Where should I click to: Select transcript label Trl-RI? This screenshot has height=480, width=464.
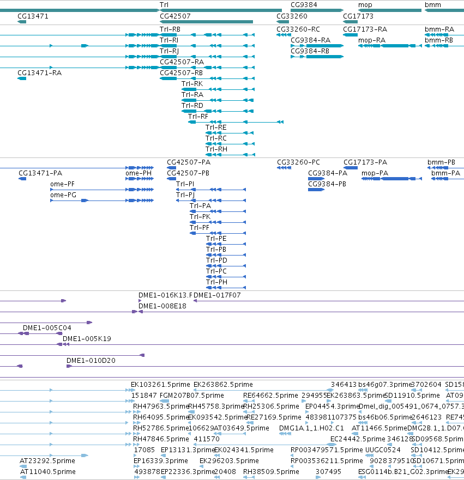click(x=169, y=40)
